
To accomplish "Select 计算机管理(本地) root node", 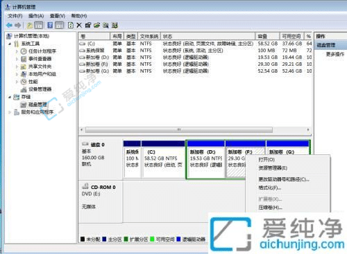I will coord(31,36).
